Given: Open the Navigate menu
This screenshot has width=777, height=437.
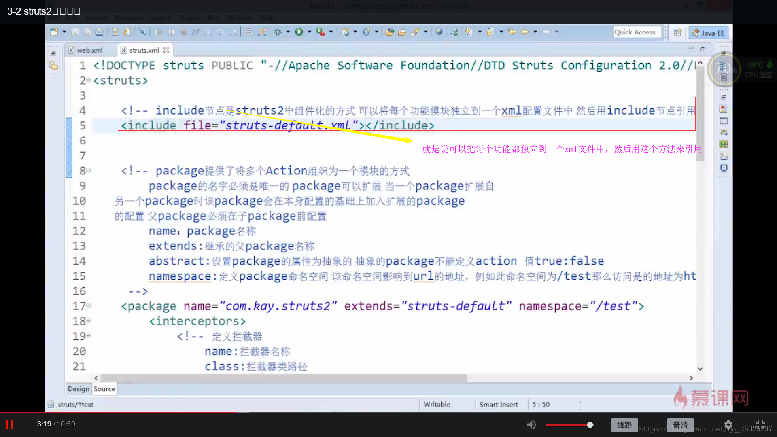Looking at the screenshot, I should 128,17.
